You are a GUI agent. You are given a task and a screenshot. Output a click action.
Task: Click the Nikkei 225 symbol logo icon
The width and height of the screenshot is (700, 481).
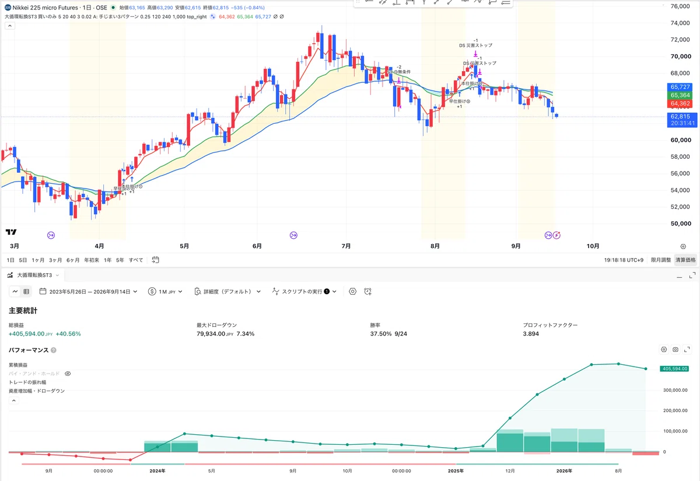8,8
